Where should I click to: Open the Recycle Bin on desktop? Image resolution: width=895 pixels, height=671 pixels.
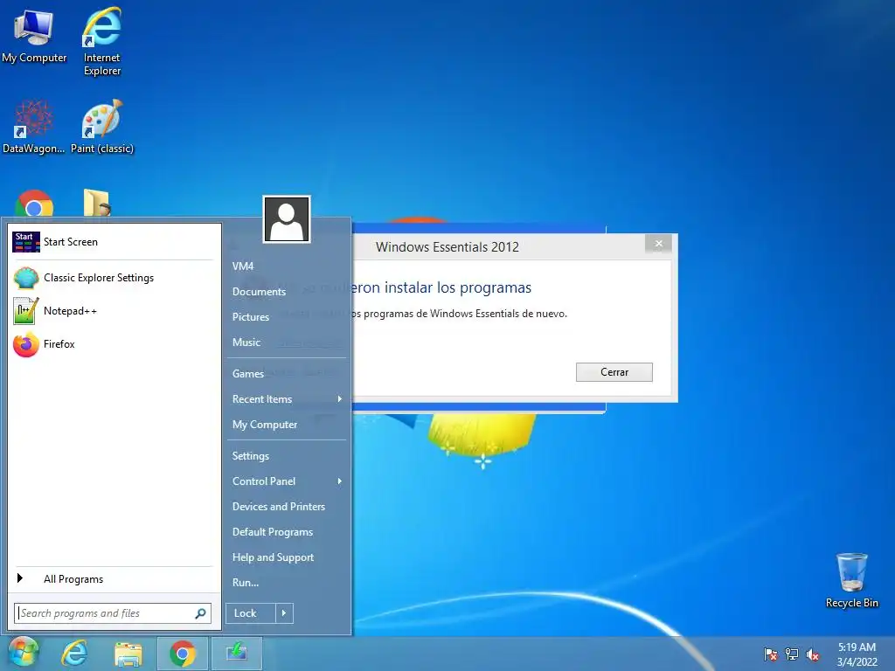coord(851,580)
